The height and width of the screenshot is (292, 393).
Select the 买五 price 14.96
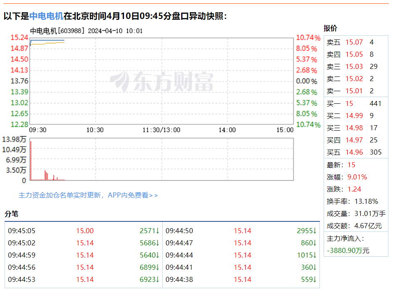pos(354,152)
